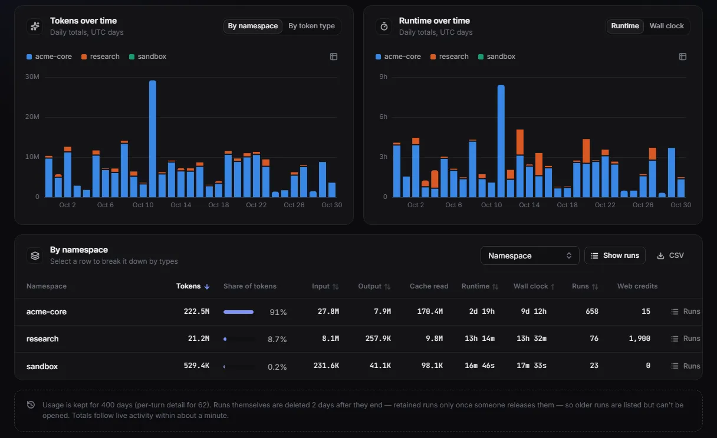Click the Web credits column header
Viewport: 717px width, 438px height.
[637, 287]
